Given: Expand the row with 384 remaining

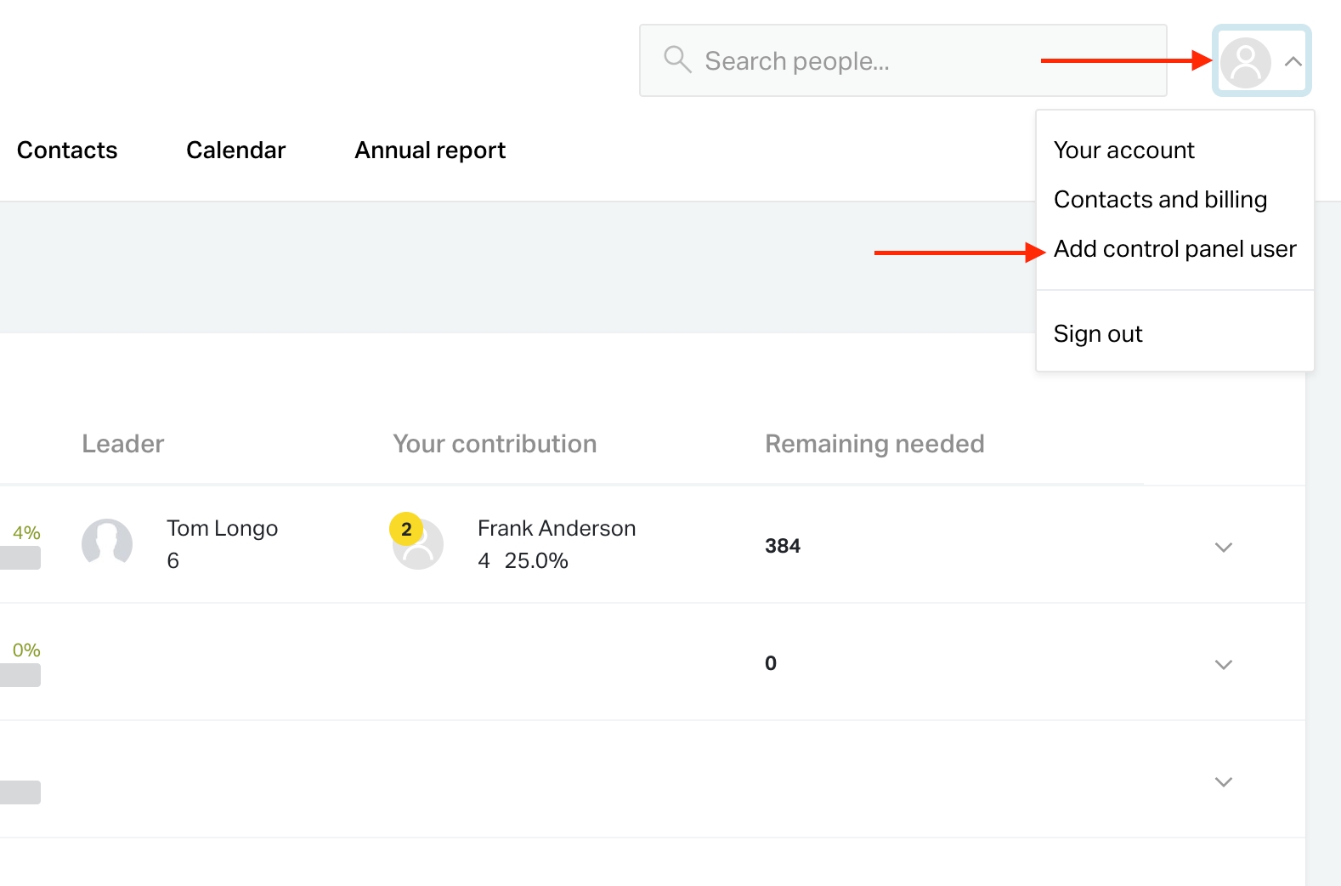Looking at the screenshot, I should tap(1223, 547).
